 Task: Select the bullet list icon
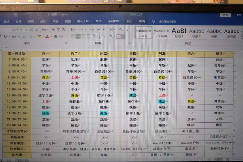click(x=72, y=30)
